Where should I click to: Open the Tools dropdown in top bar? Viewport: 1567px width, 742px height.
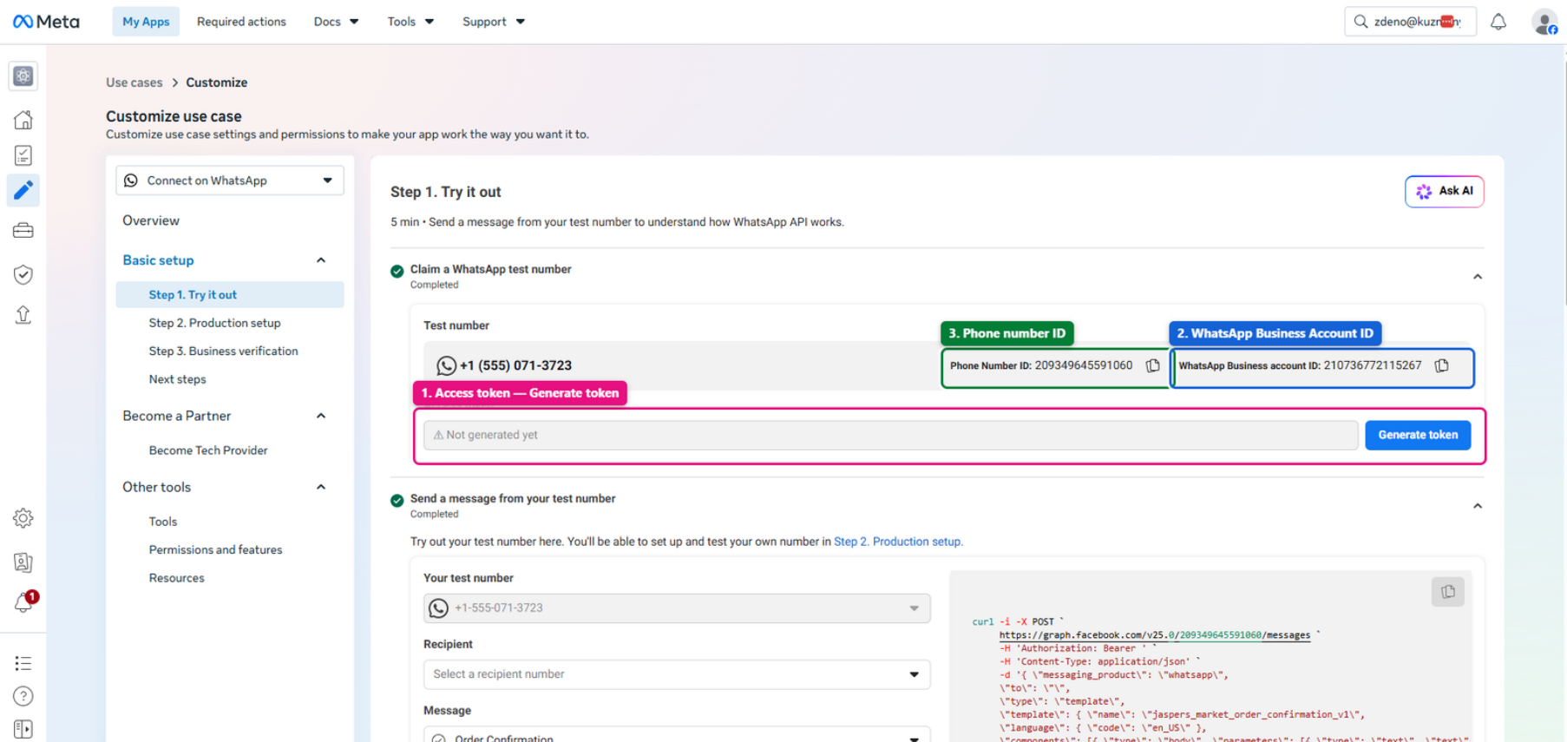pos(410,22)
